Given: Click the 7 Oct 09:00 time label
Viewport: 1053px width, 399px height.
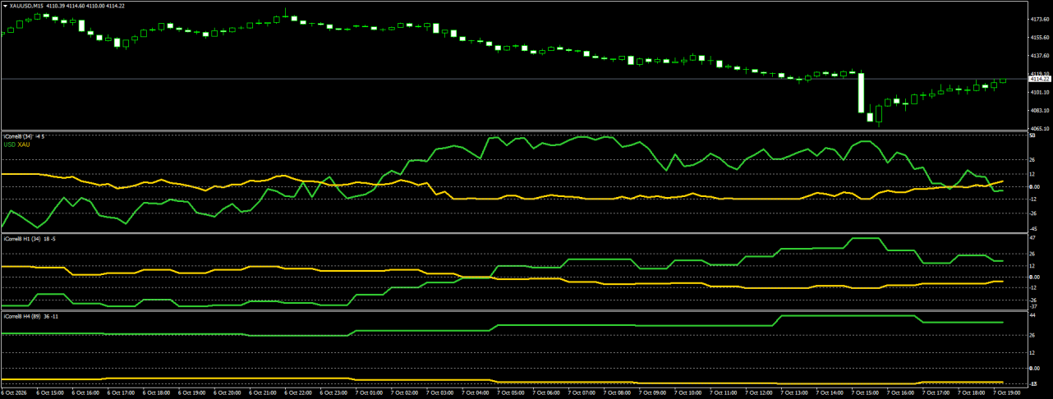Looking at the screenshot, I should 653,393.
